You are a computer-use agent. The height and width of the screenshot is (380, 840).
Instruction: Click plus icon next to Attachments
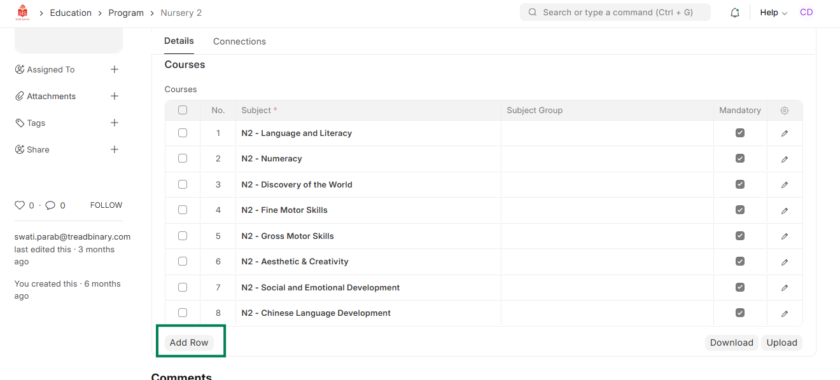point(115,96)
